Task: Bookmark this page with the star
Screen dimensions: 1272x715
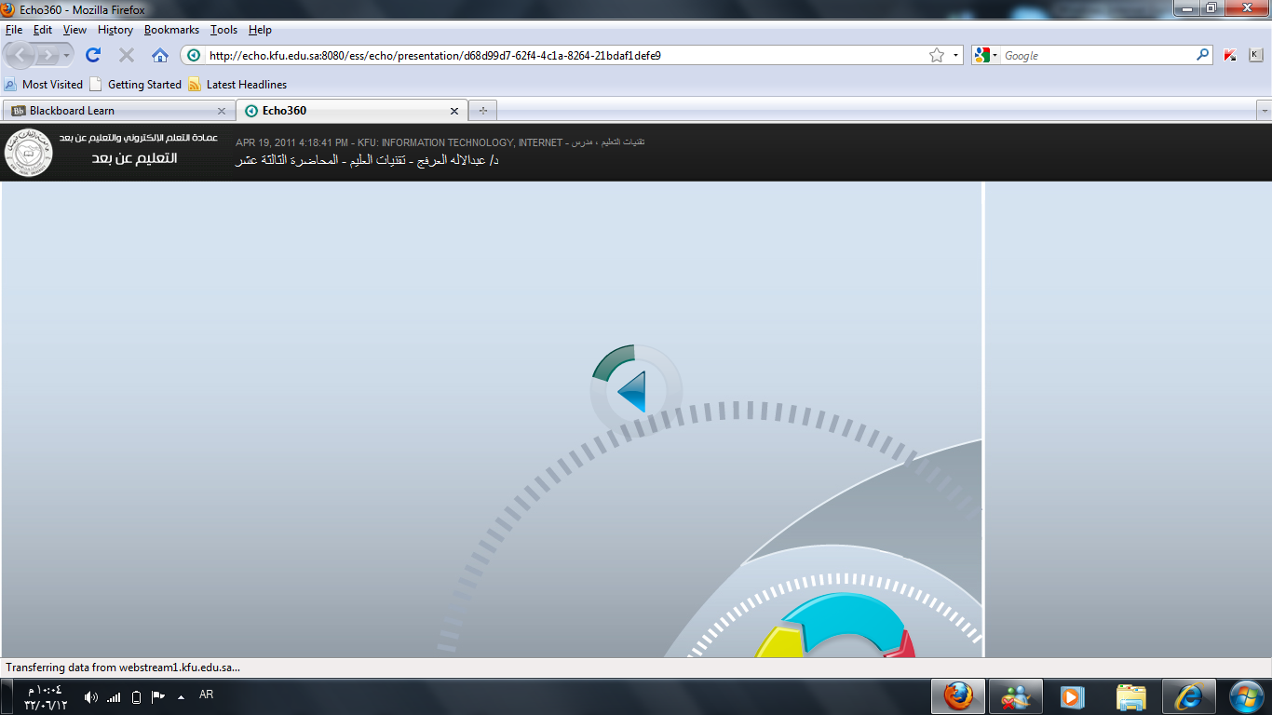Action: click(937, 56)
